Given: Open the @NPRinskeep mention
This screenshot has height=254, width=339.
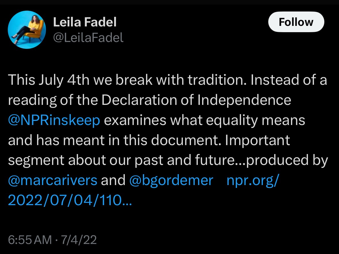Looking at the screenshot, I should (x=54, y=120).
